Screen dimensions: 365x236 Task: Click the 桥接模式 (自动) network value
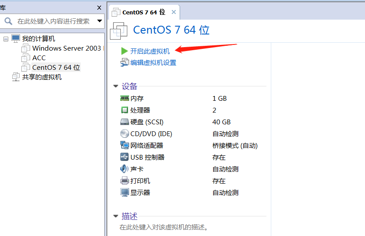[x=235, y=145]
